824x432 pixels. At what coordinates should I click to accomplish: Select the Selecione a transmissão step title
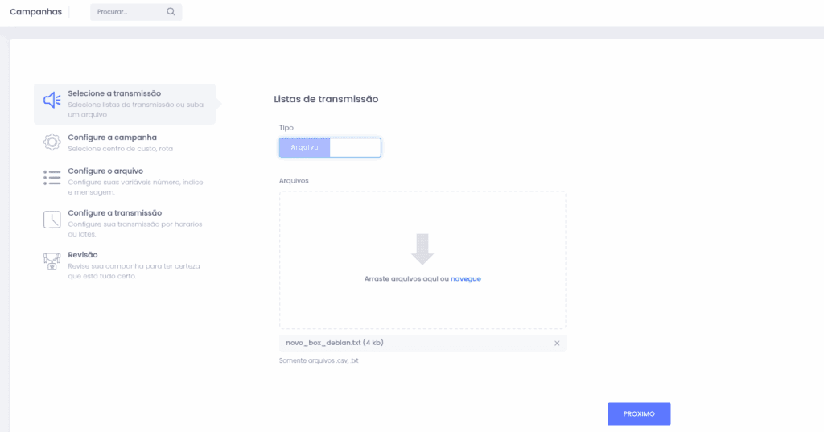click(x=114, y=93)
